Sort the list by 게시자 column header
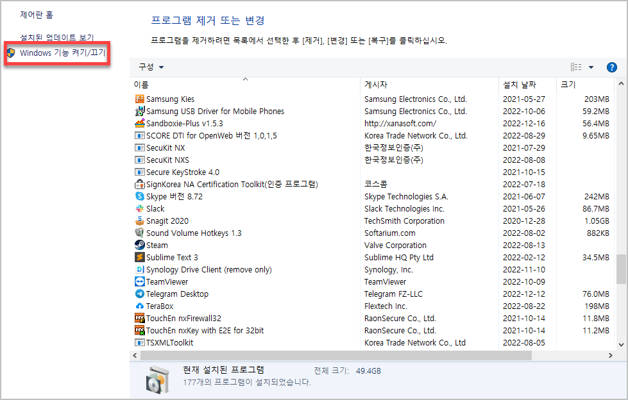628x400 pixels. click(x=376, y=85)
